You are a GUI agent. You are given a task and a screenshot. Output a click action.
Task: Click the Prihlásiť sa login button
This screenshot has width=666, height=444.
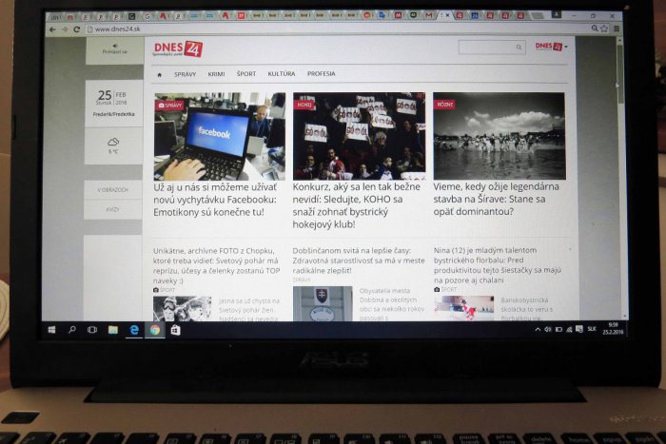pos(114,52)
